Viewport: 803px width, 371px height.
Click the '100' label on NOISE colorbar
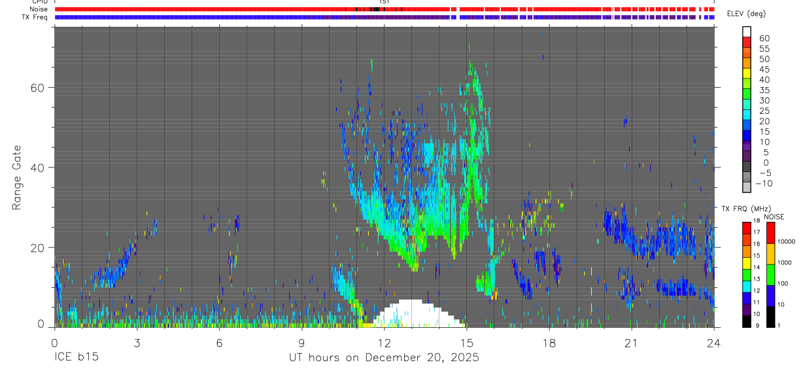(783, 283)
